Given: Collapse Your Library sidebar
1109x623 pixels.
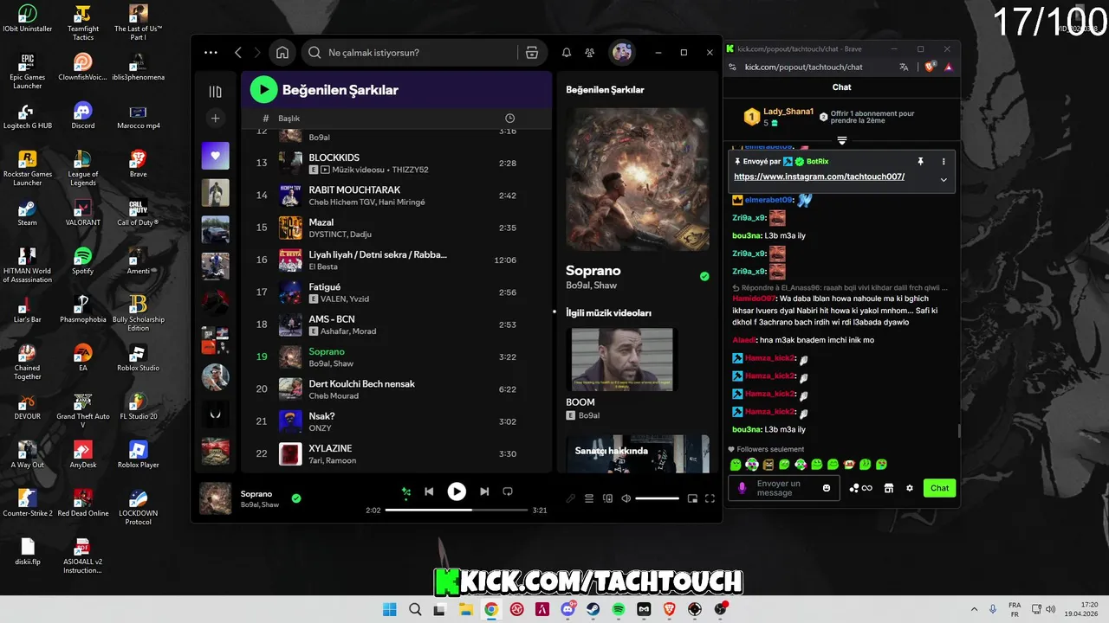Looking at the screenshot, I should click(216, 92).
